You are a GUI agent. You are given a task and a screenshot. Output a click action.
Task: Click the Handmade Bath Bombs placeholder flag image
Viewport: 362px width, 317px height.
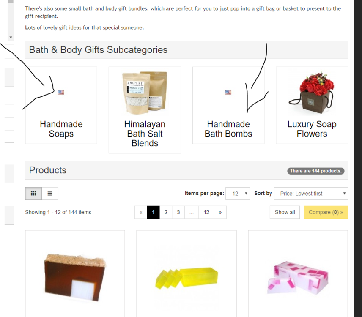(228, 92)
